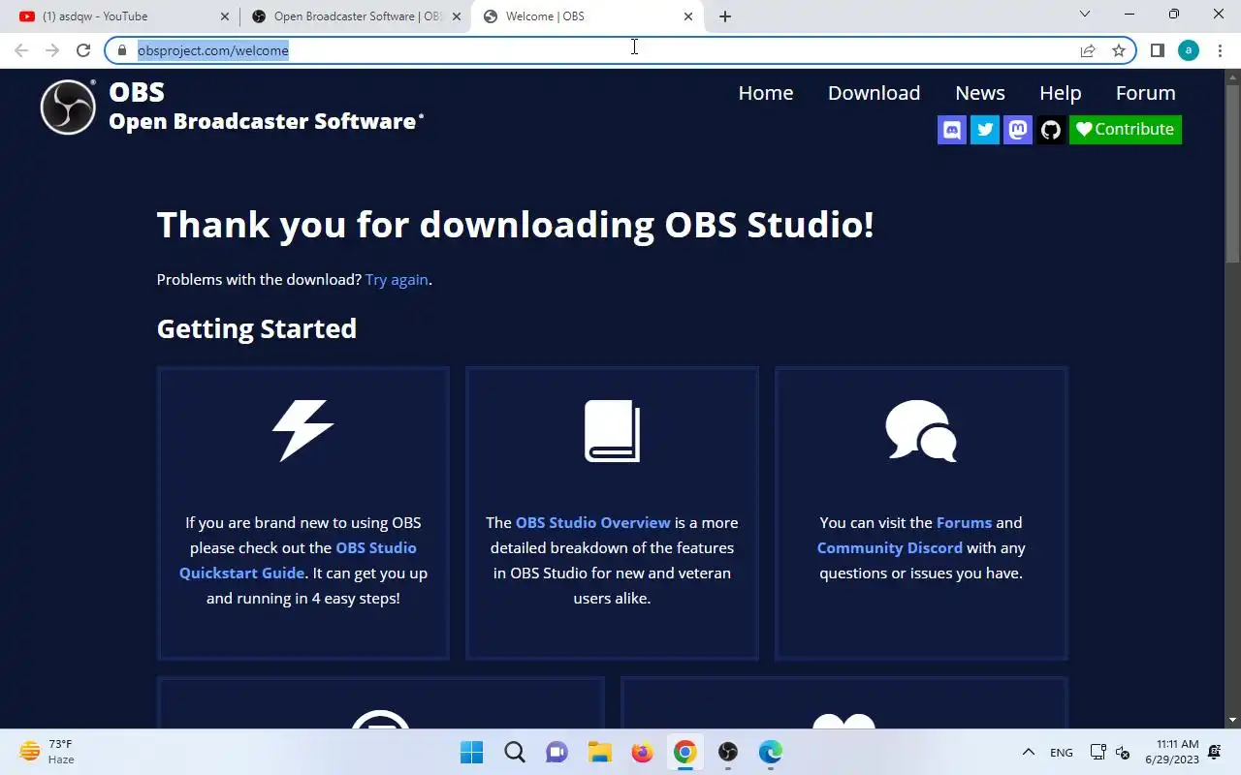Open the Discord social icon

coord(952,130)
